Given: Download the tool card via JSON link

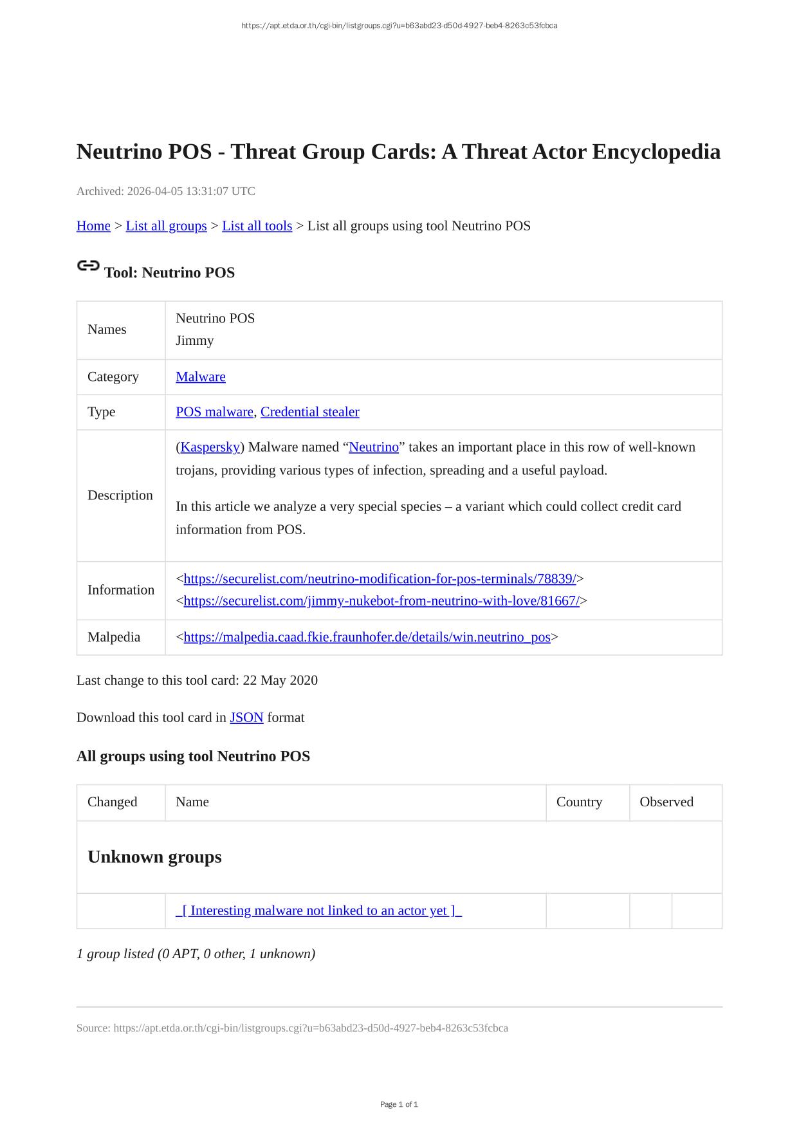Looking at the screenshot, I should coord(246,718).
